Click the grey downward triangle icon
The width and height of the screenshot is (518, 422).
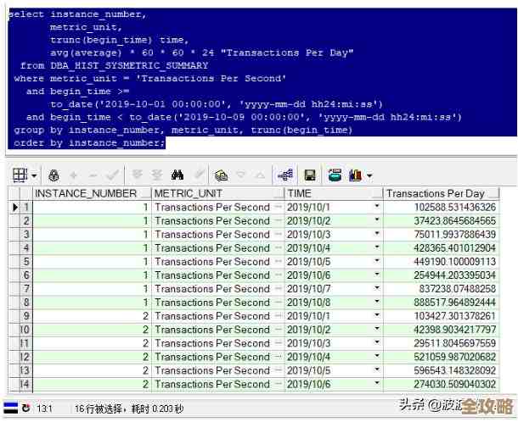point(241,175)
